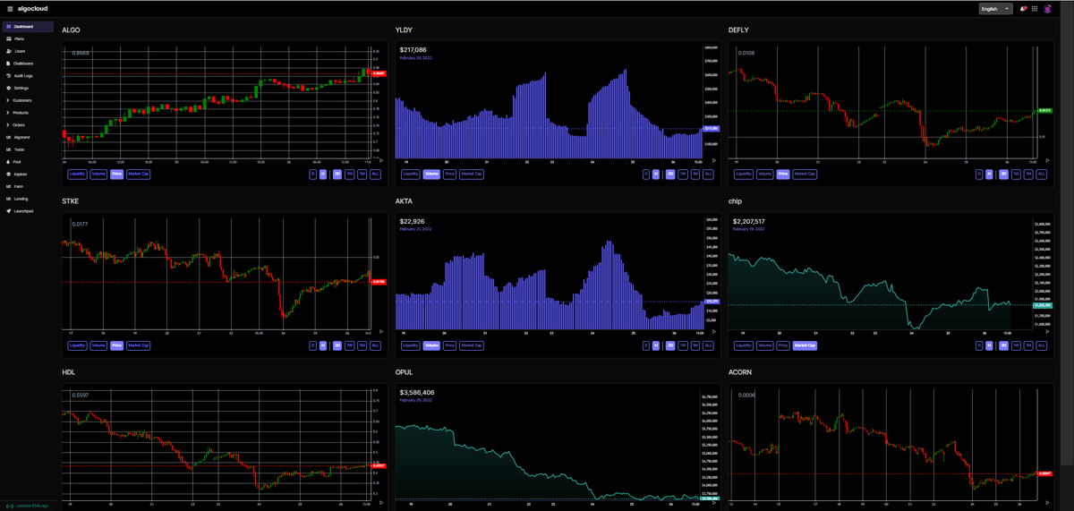This screenshot has height=511, width=1074.
Task: Click the play arrow on ACORN chart axis
Action: [1048, 502]
